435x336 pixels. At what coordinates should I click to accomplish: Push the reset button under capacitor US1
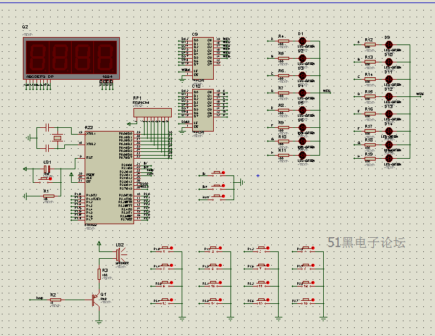click(x=46, y=179)
